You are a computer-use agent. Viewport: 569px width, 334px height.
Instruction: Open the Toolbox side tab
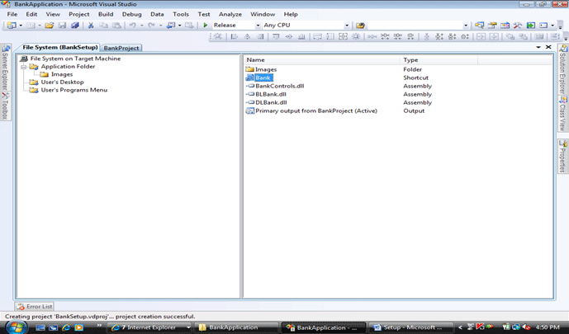tap(6, 106)
